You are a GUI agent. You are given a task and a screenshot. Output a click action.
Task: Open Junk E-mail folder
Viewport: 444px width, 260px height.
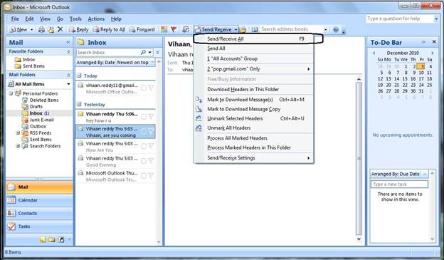pos(41,120)
